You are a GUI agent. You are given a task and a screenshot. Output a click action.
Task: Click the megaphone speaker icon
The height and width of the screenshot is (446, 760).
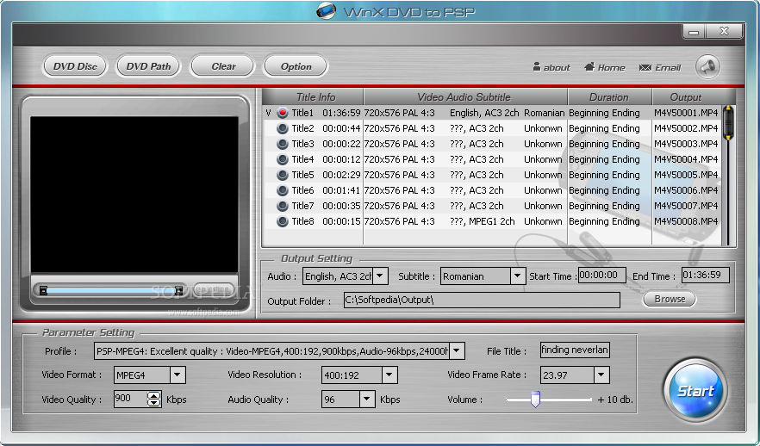point(707,67)
